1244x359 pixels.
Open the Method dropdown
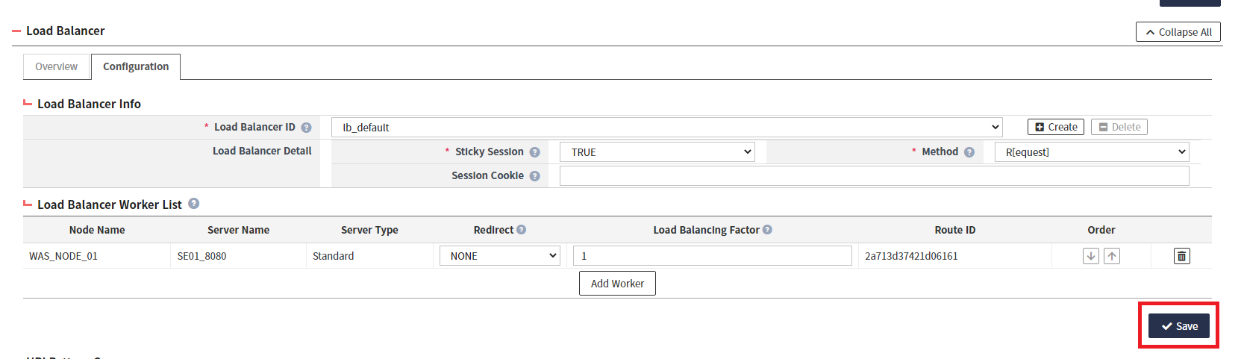pos(1091,152)
